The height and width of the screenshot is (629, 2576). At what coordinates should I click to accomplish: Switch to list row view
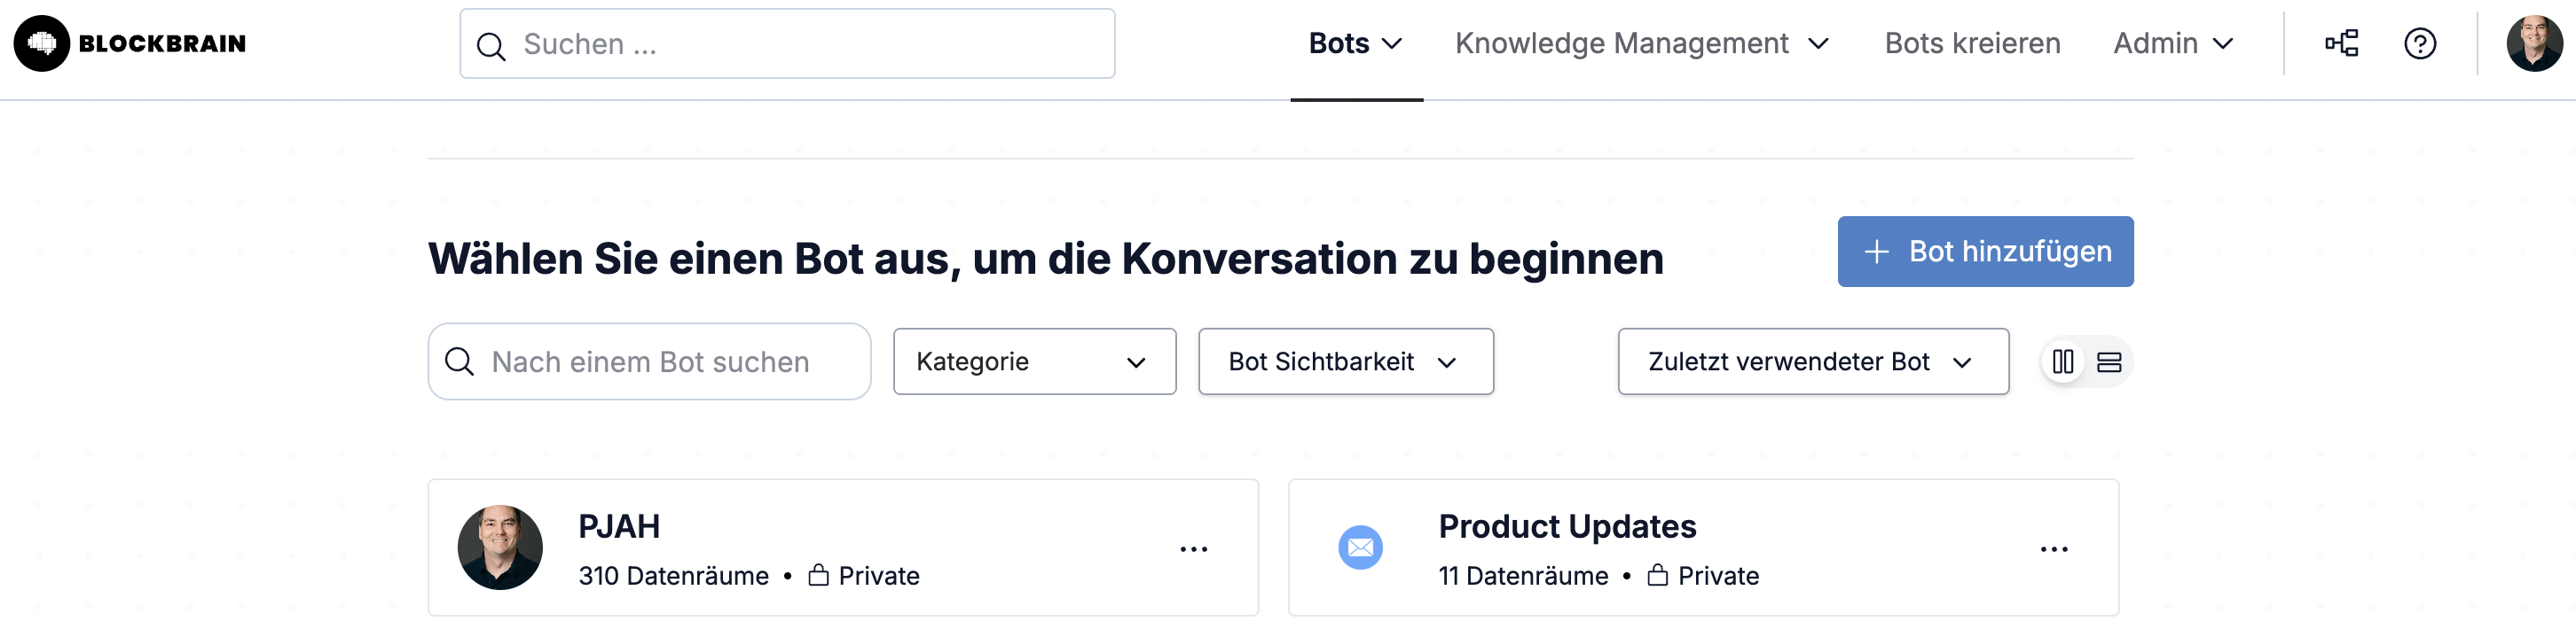(2108, 361)
